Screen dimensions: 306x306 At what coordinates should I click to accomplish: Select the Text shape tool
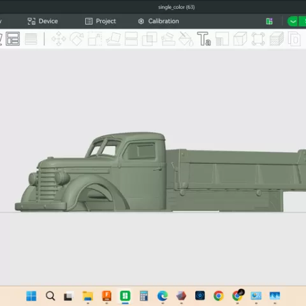pyautogui.click(x=204, y=39)
